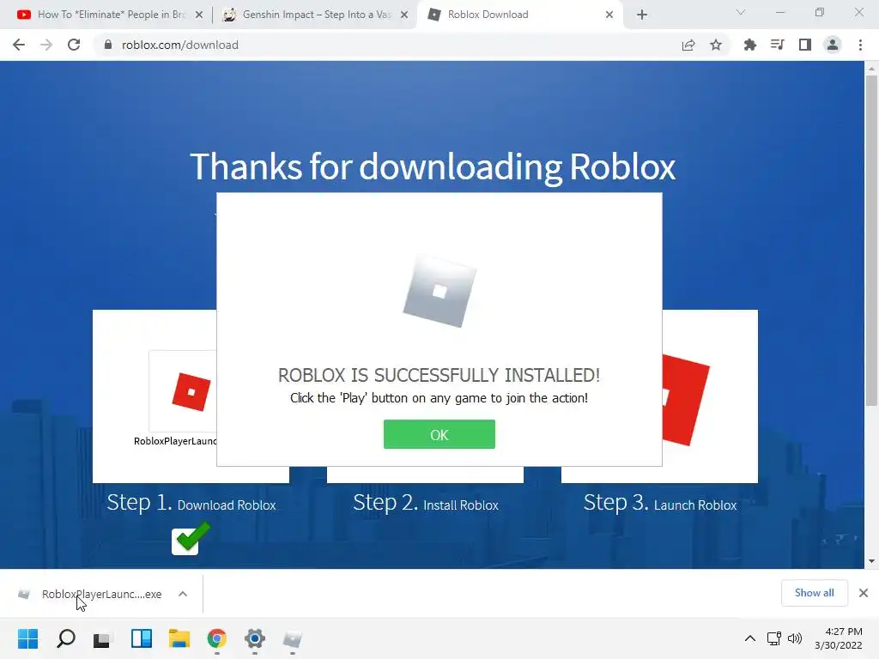The image size is (879, 659).
Task: Close the downloads bar
Action: pyautogui.click(x=864, y=593)
